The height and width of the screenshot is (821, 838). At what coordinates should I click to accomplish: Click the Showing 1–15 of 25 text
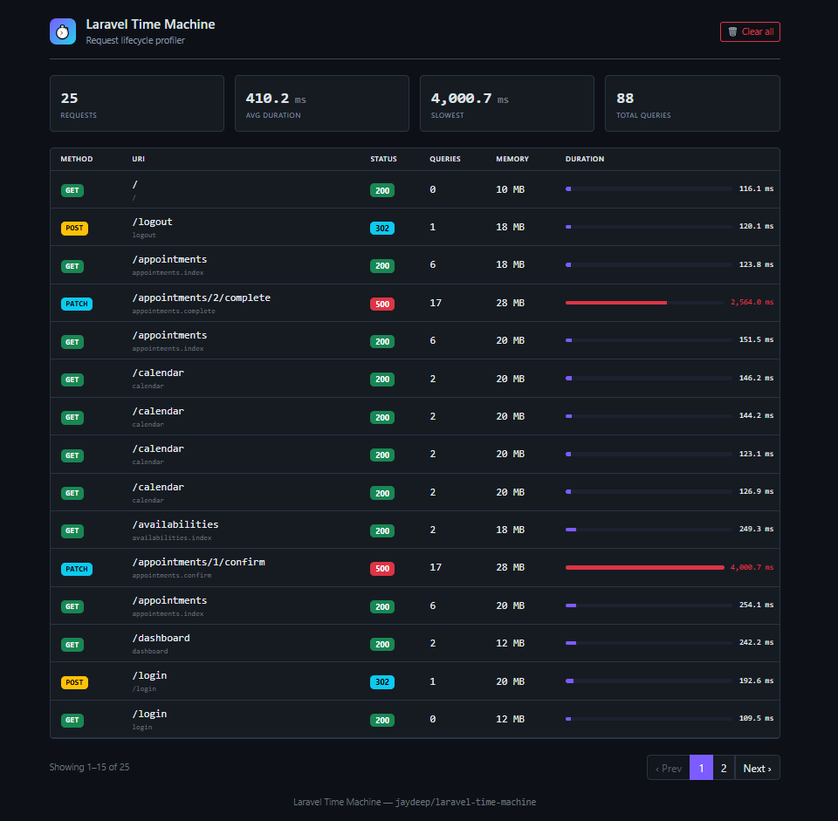(89, 767)
